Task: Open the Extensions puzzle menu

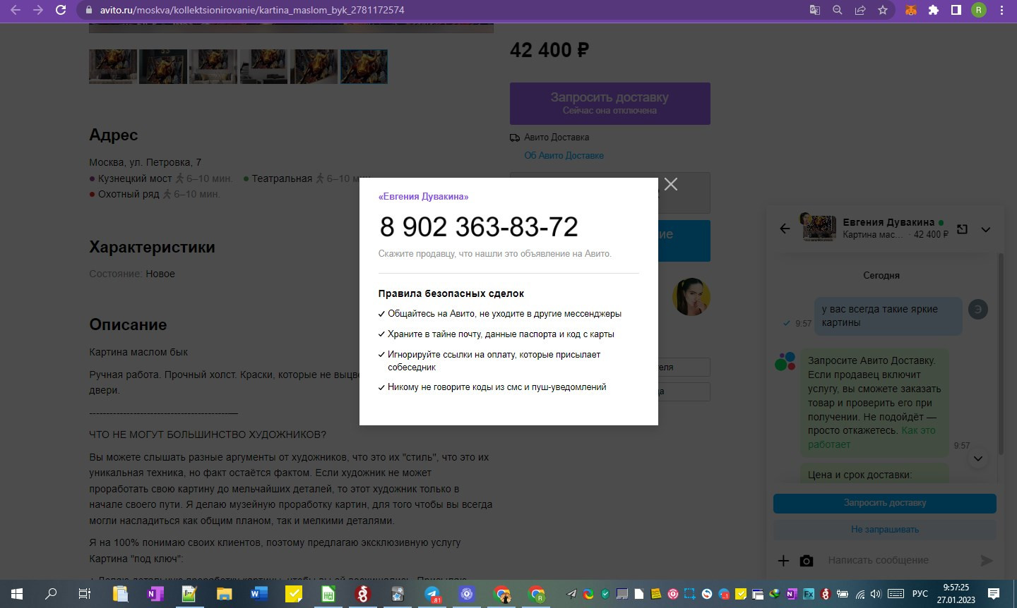Action: tap(934, 10)
